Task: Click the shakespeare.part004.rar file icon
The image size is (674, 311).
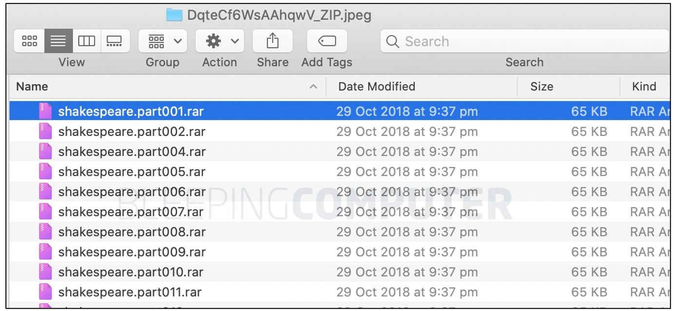Action: [x=45, y=152]
